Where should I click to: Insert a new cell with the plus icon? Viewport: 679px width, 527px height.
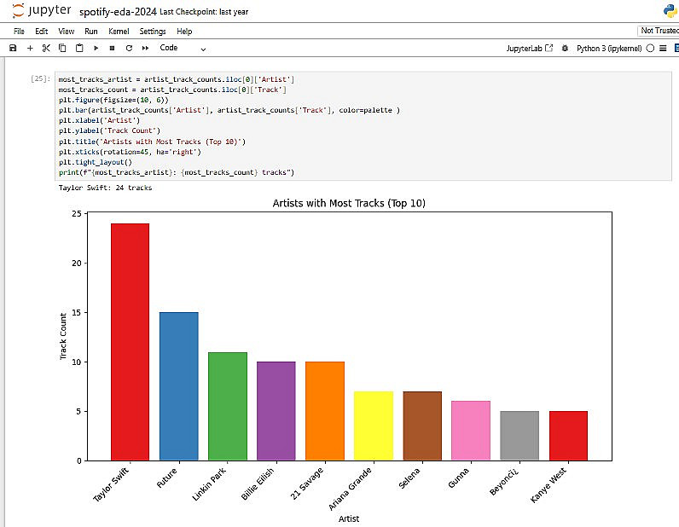(30, 48)
